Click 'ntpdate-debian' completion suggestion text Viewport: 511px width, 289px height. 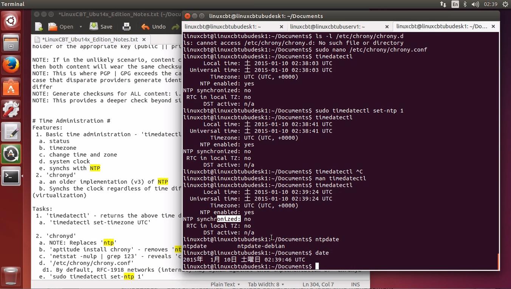pyautogui.click(x=261, y=246)
